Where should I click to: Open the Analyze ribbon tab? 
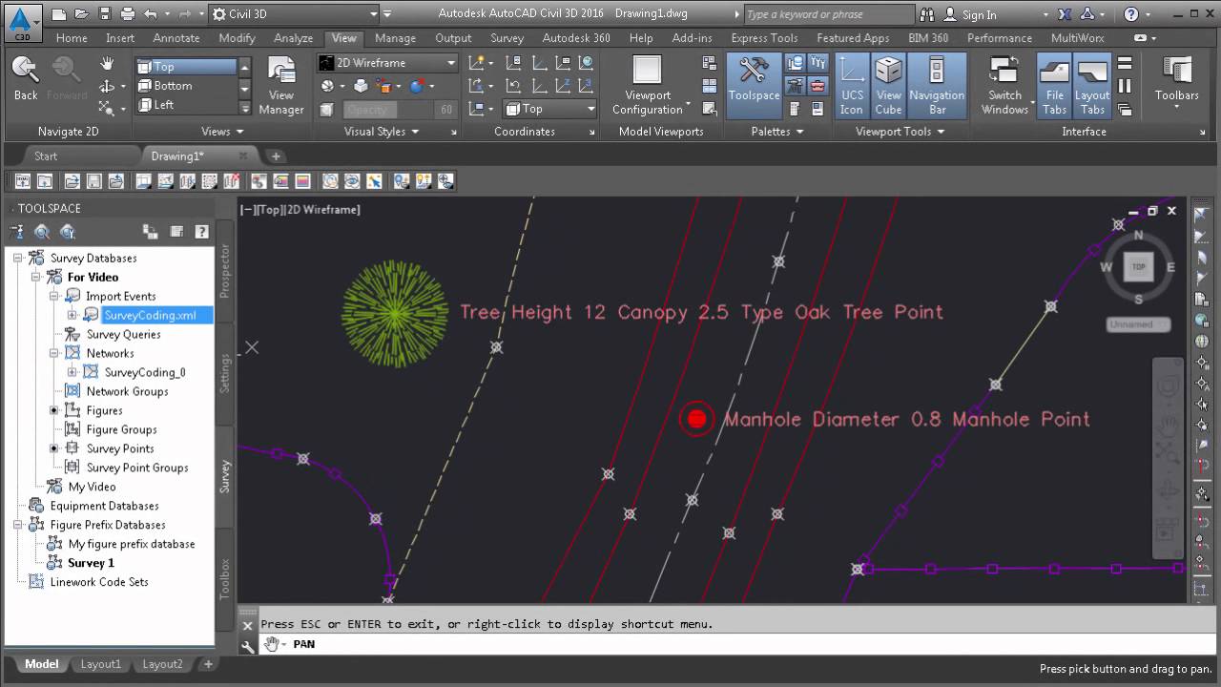(294, 38)
